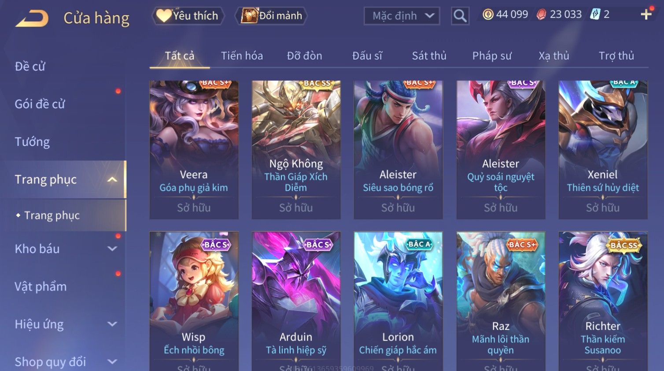The height and width of the screenshot is (371, 664).
Task: Open the Mặc định sort dropdown
Action: [402, 16]
